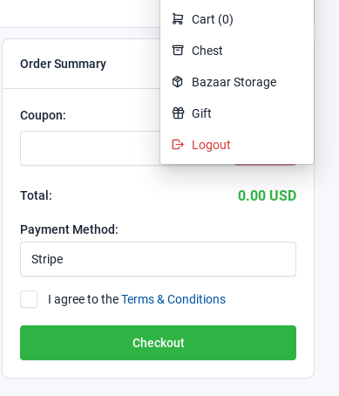Click the red Logout arrow icon

point(178,145)
